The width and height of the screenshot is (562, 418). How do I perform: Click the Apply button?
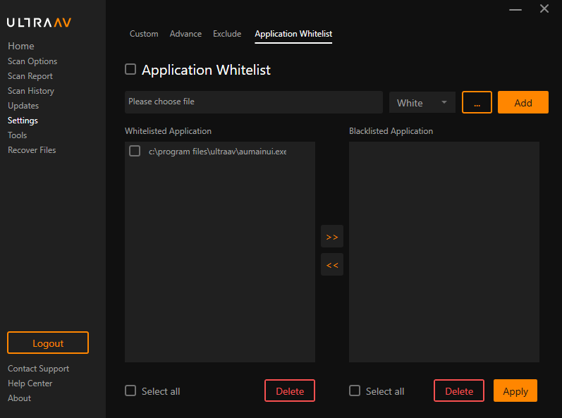coord(515,391)
